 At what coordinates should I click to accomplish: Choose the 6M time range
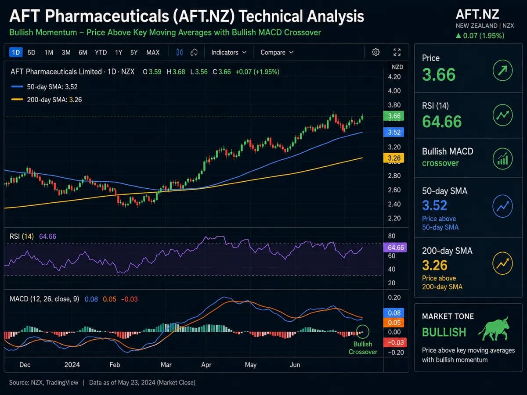coord(83,52)
